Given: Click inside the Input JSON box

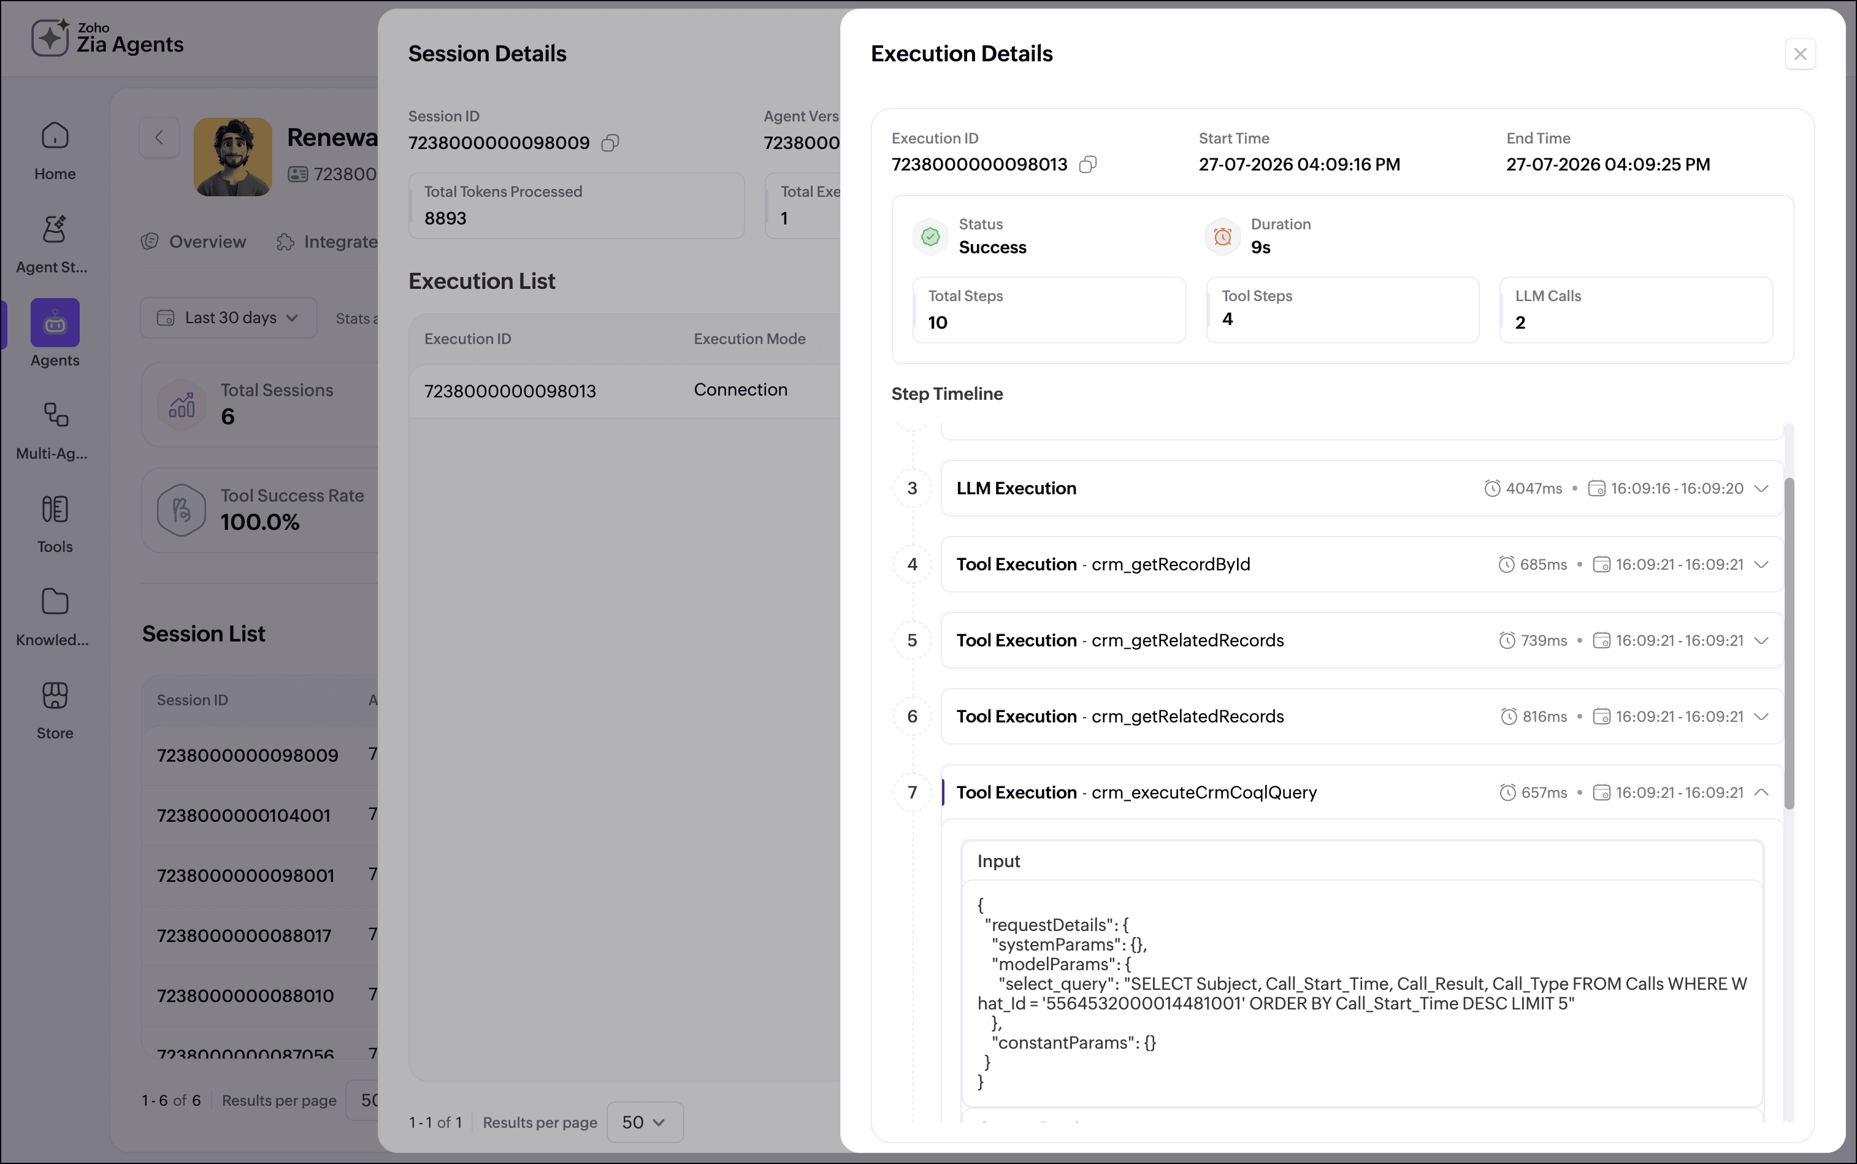Looking at the screenshot, I should [x=1362, y=993].
